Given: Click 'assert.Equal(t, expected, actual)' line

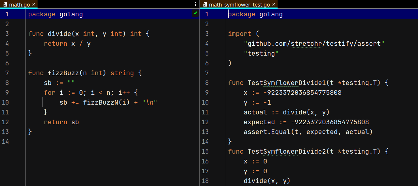Looking at the screenshot, I should [x=308, y=132].
